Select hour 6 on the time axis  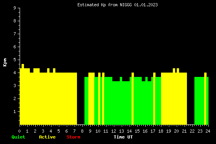[x=66, y=131]
